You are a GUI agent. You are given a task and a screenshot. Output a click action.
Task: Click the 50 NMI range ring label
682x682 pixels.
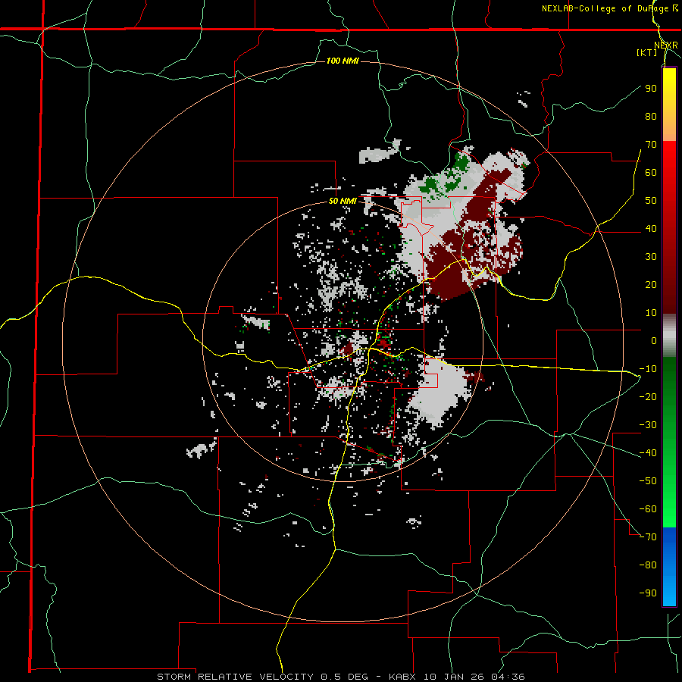point(343,201)
